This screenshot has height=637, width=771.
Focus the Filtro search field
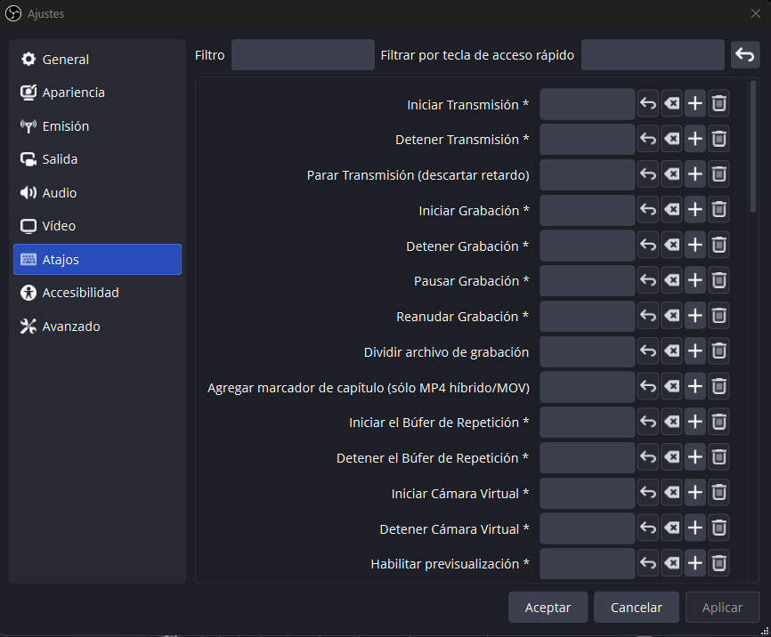coord(303,55)
